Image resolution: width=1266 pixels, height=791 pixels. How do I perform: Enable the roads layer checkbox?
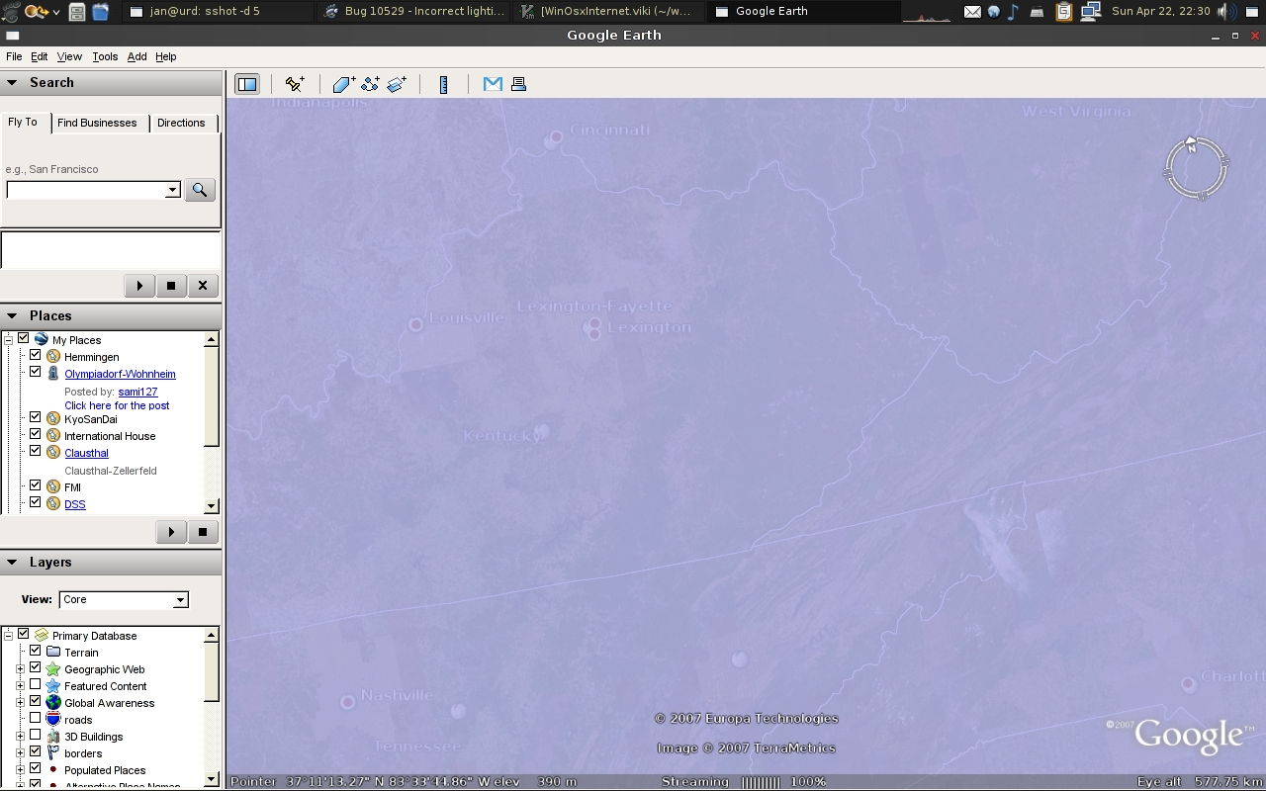36,719
